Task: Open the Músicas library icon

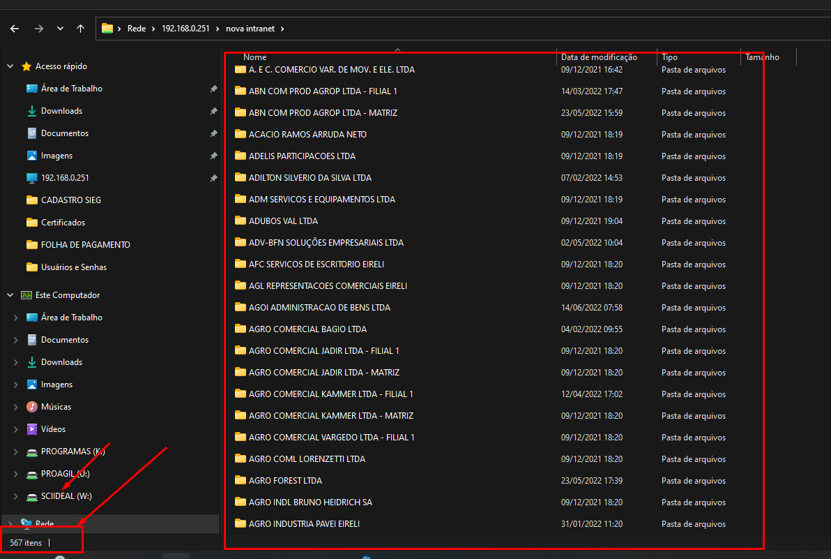Action: pos(31,407)
